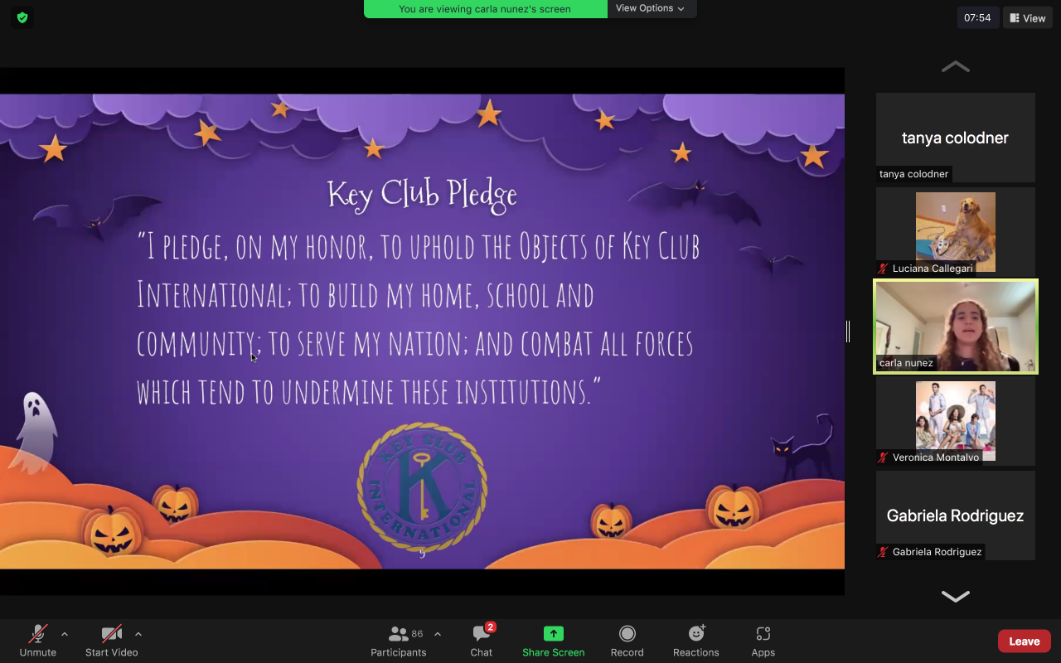Open the Apps panel
Screen dimensions: 1061x663
[x=763, y=641]
